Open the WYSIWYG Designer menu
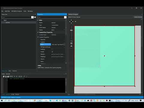This screenshot has height=108, width=144. [16, 11]
